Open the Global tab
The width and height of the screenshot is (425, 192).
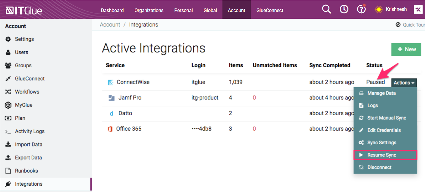(210, 10)
